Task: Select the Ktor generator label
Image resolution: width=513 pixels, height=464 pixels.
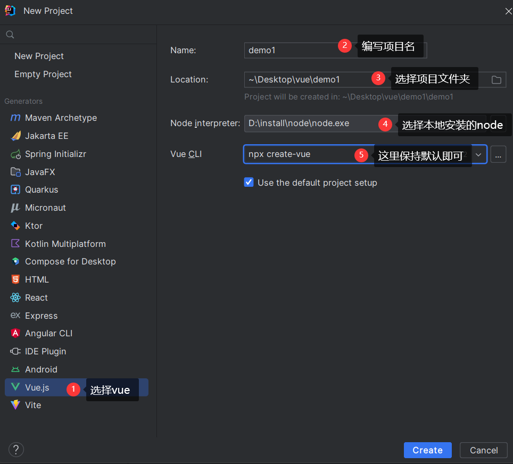Action: [x=34, y=226]
